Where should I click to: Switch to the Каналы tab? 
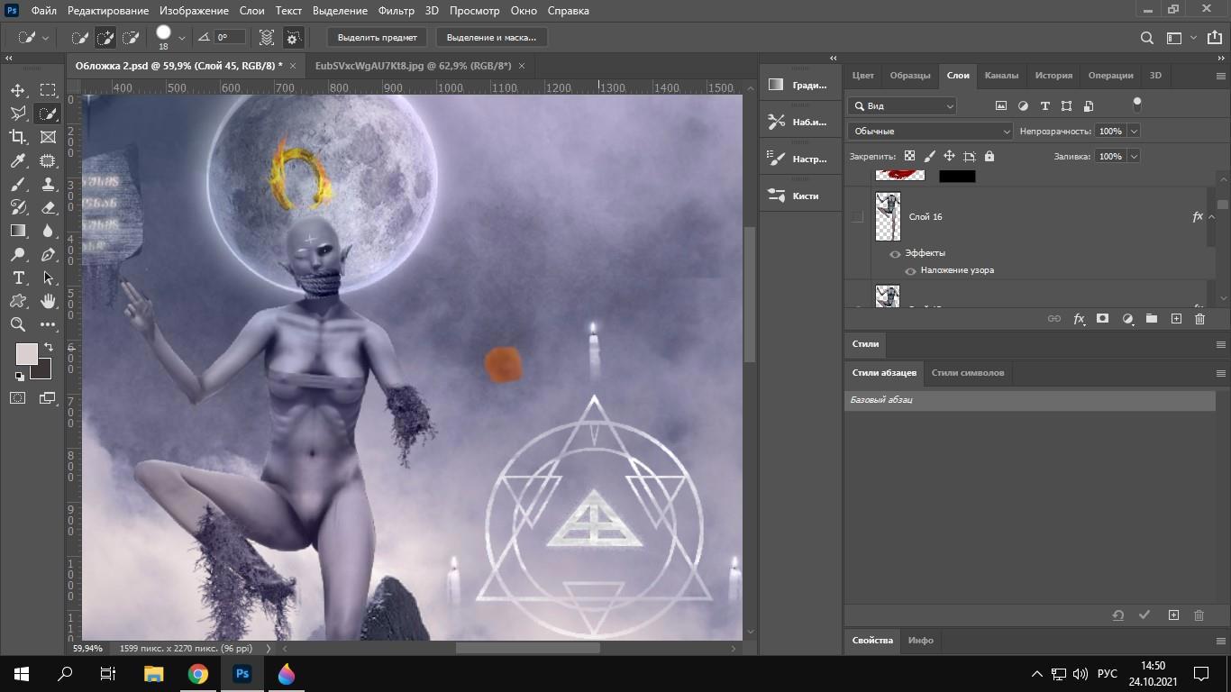[1001, 76]
